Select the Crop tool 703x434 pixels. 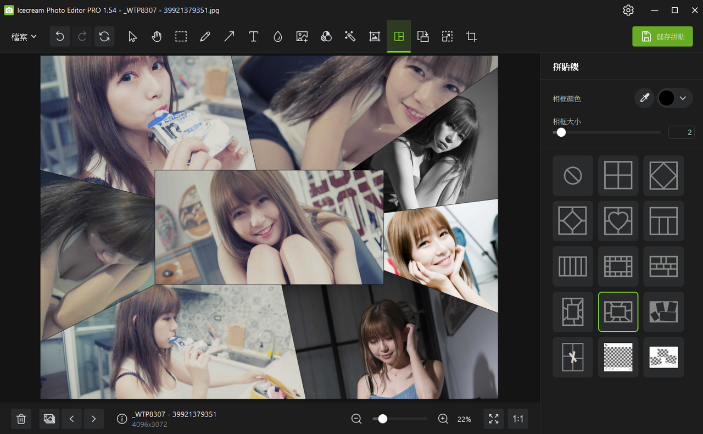tap(471, 37)
